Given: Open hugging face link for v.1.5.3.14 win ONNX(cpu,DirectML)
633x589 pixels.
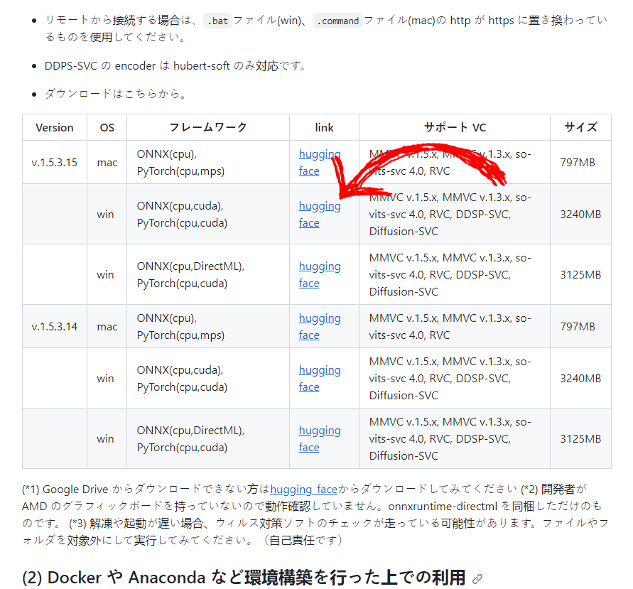Looking at the screenshot, I should (319, 439).
